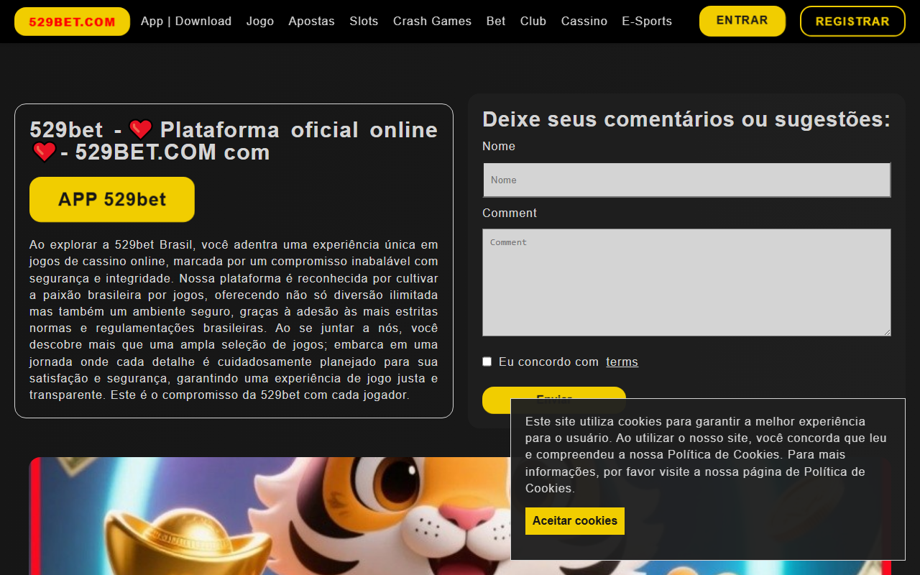
Task: Tick the Eu concordo com checkbox
Action: pyautogui.click(x=487, y=362)
